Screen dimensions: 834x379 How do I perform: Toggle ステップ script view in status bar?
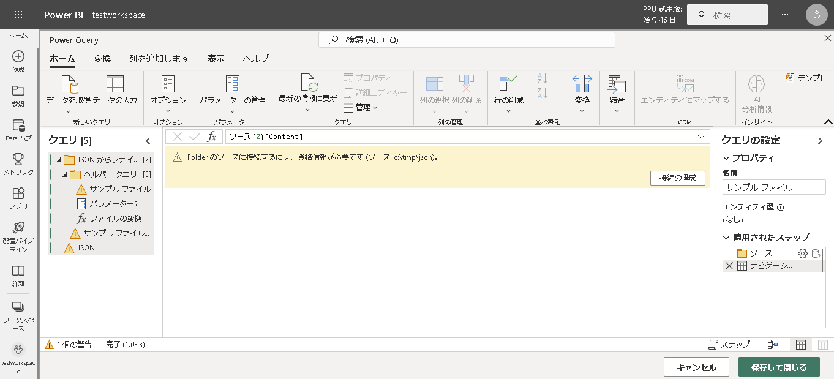(x=729, y=345)
